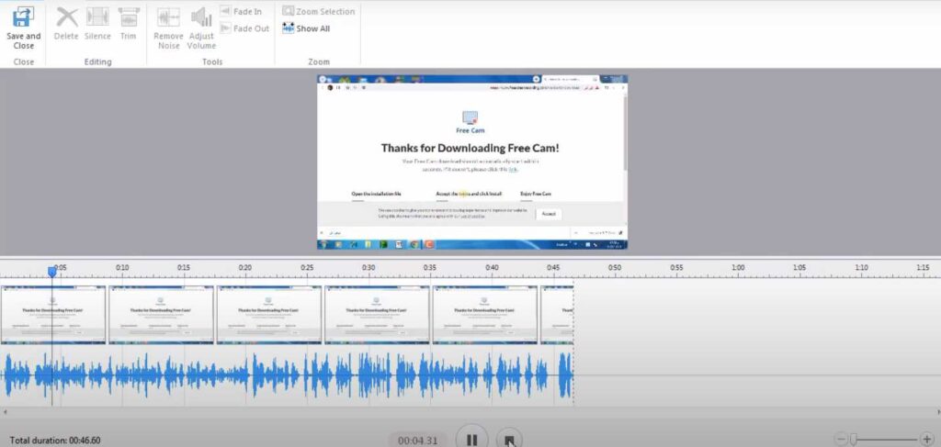Click the 0:10 mark on the time ruler
Image resolution: width=941 pixels, height=447 pixels.
point(122,268)
